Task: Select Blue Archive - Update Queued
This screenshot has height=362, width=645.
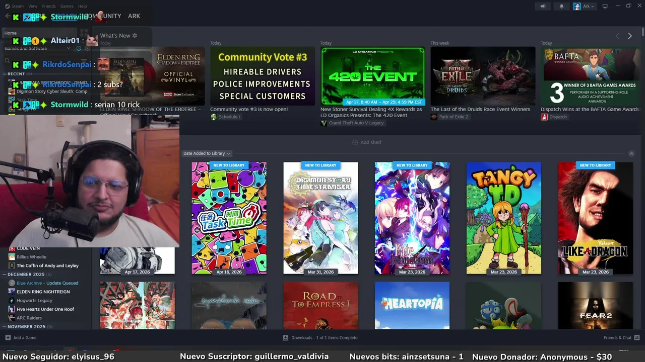Action: tap(47, 283)
